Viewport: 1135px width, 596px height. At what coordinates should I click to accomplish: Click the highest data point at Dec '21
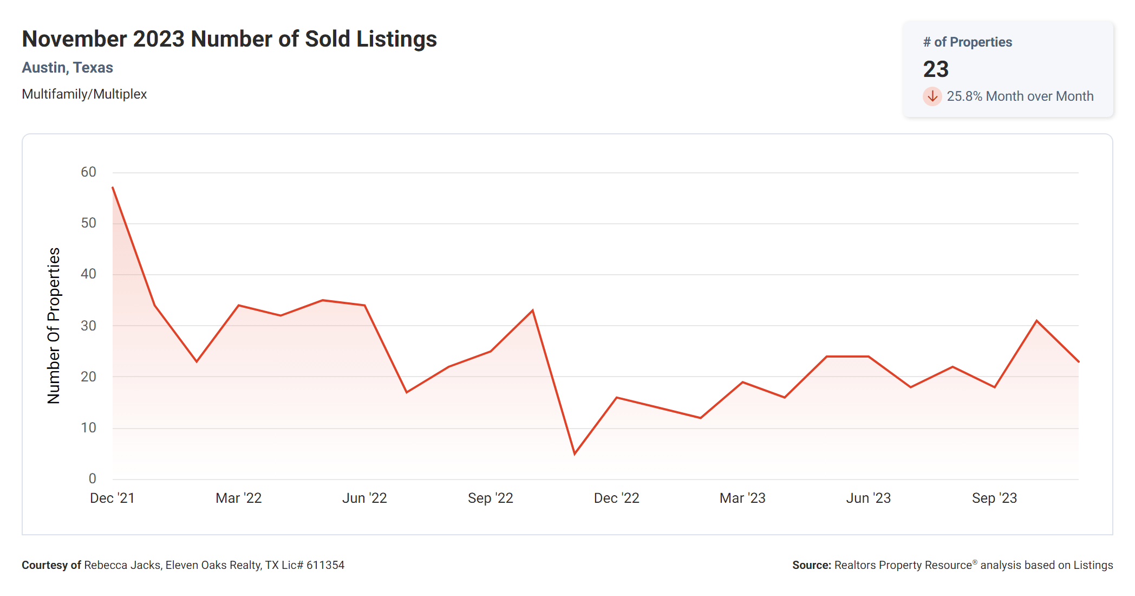coord(113,187)
